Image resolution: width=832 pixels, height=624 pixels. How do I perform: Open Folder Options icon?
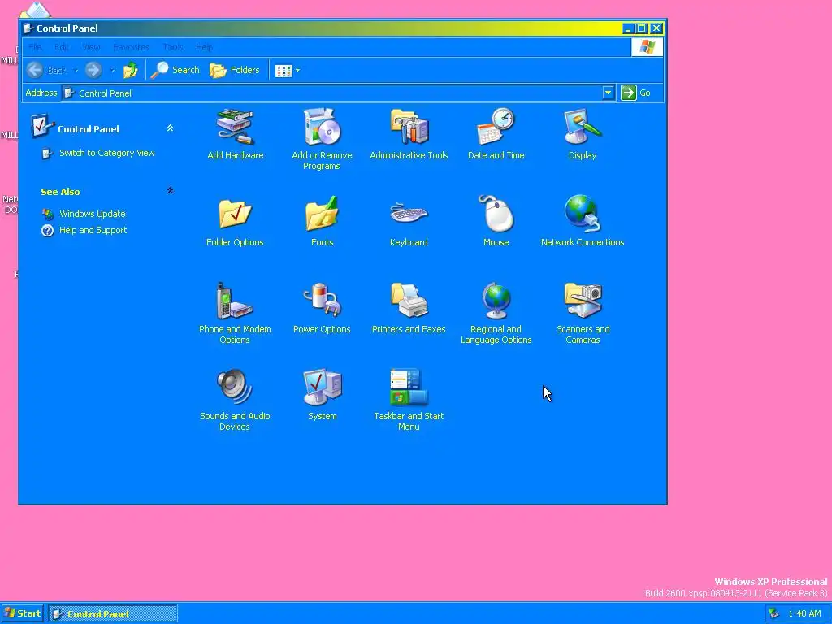pyautogui.click(x=235, y=221)
